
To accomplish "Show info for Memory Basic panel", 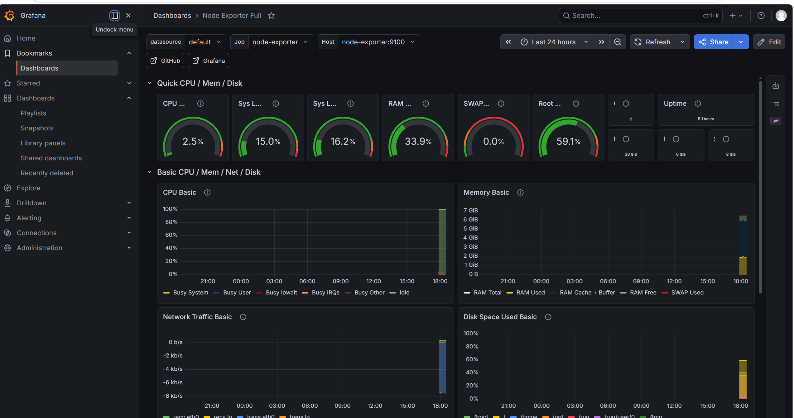I will [520, 192].
